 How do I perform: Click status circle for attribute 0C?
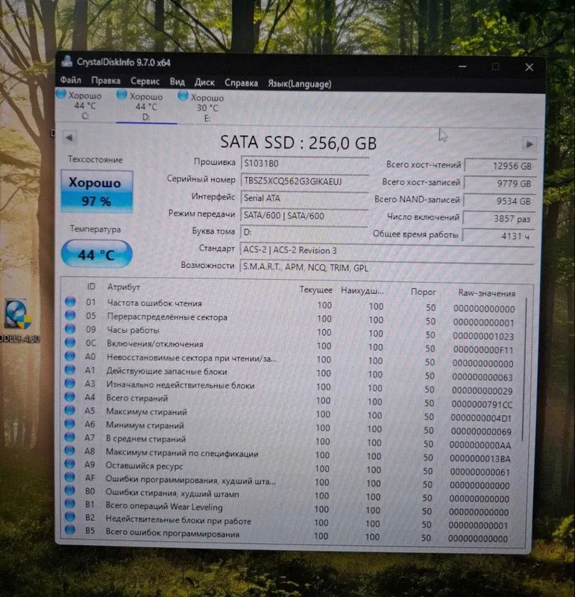(x=70, y=343)
